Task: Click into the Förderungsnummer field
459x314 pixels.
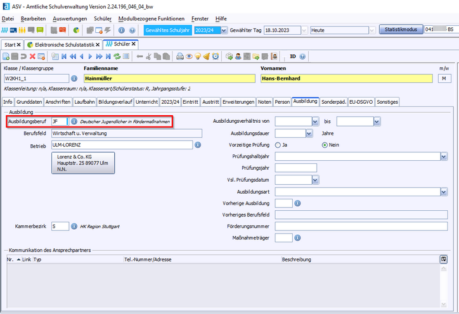Action: click(361, 226)
